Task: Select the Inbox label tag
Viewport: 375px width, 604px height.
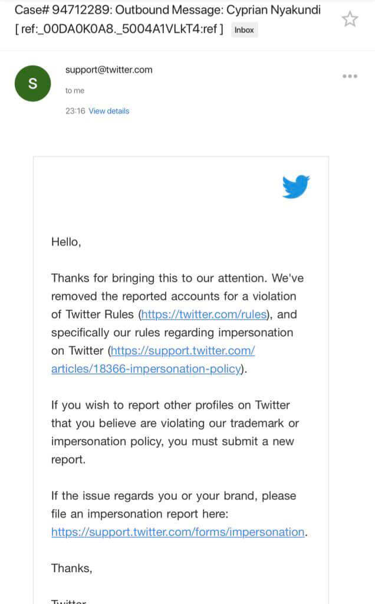Action: tap(244, 30)
